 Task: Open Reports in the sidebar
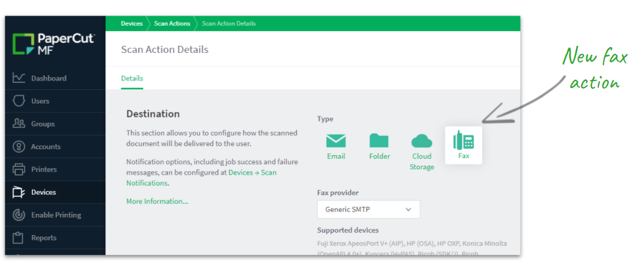pos(55,237)
